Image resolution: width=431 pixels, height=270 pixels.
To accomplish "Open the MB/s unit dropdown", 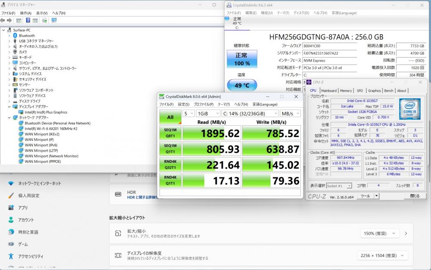I will 290,113.
